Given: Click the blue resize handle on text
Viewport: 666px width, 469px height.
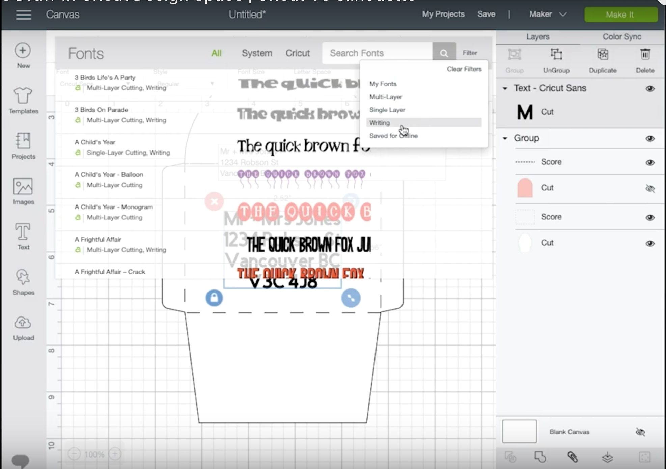Looking at the screenshot, I should (x=351, y=298).
